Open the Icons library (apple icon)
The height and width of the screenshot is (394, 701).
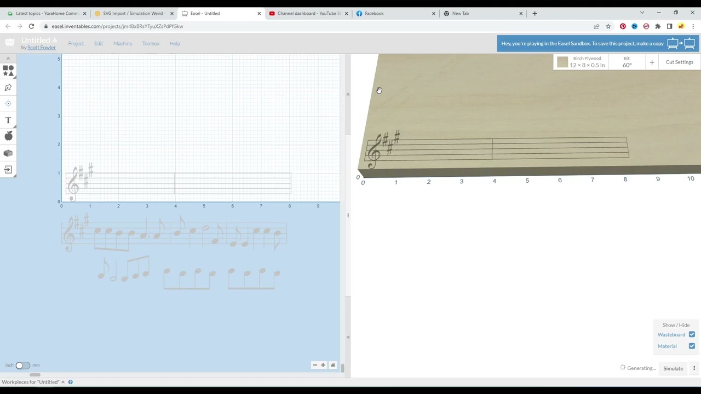pyautogui.click(x=8, y=136)
